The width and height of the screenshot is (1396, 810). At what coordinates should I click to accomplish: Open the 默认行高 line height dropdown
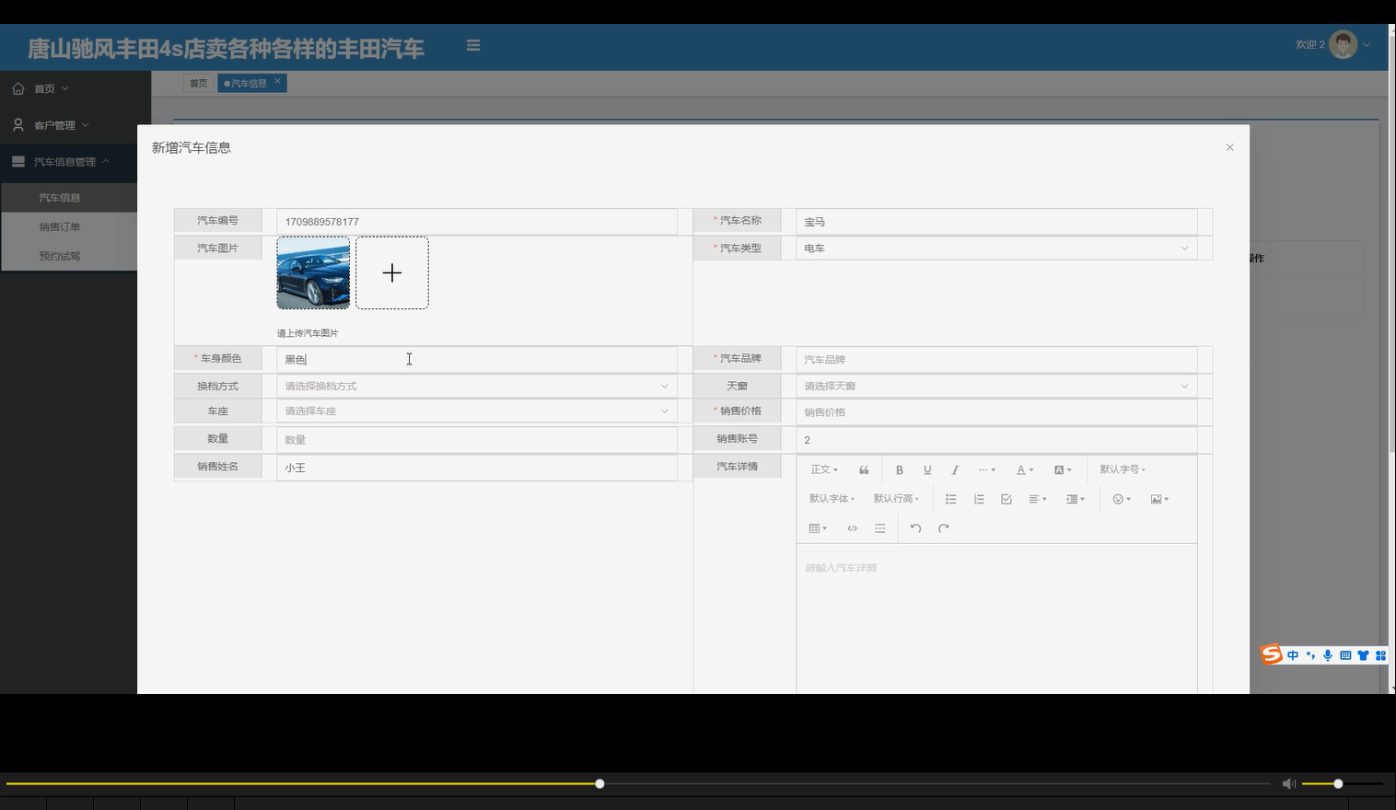[x=896, y=499]
